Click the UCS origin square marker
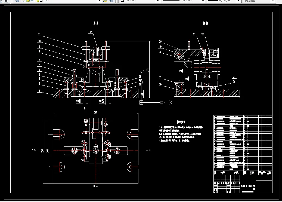282x202 pixels. 141,102
